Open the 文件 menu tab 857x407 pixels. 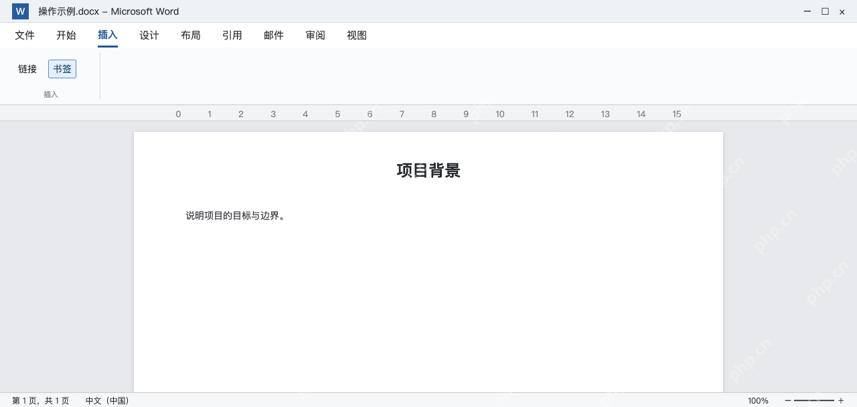tap(25, 35)
